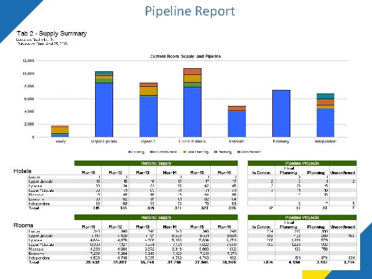
Task: Click Hotels total value 315
Action: point(96,208)
